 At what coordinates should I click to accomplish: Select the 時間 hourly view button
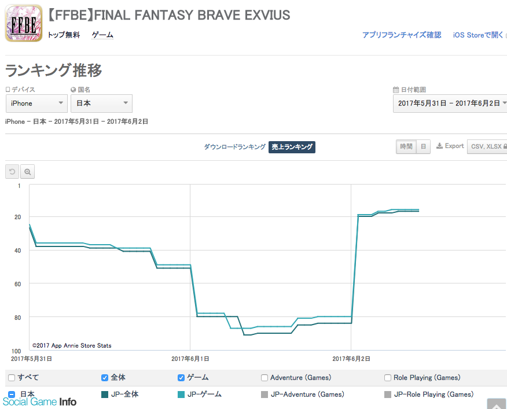click(x=406, y=146)
